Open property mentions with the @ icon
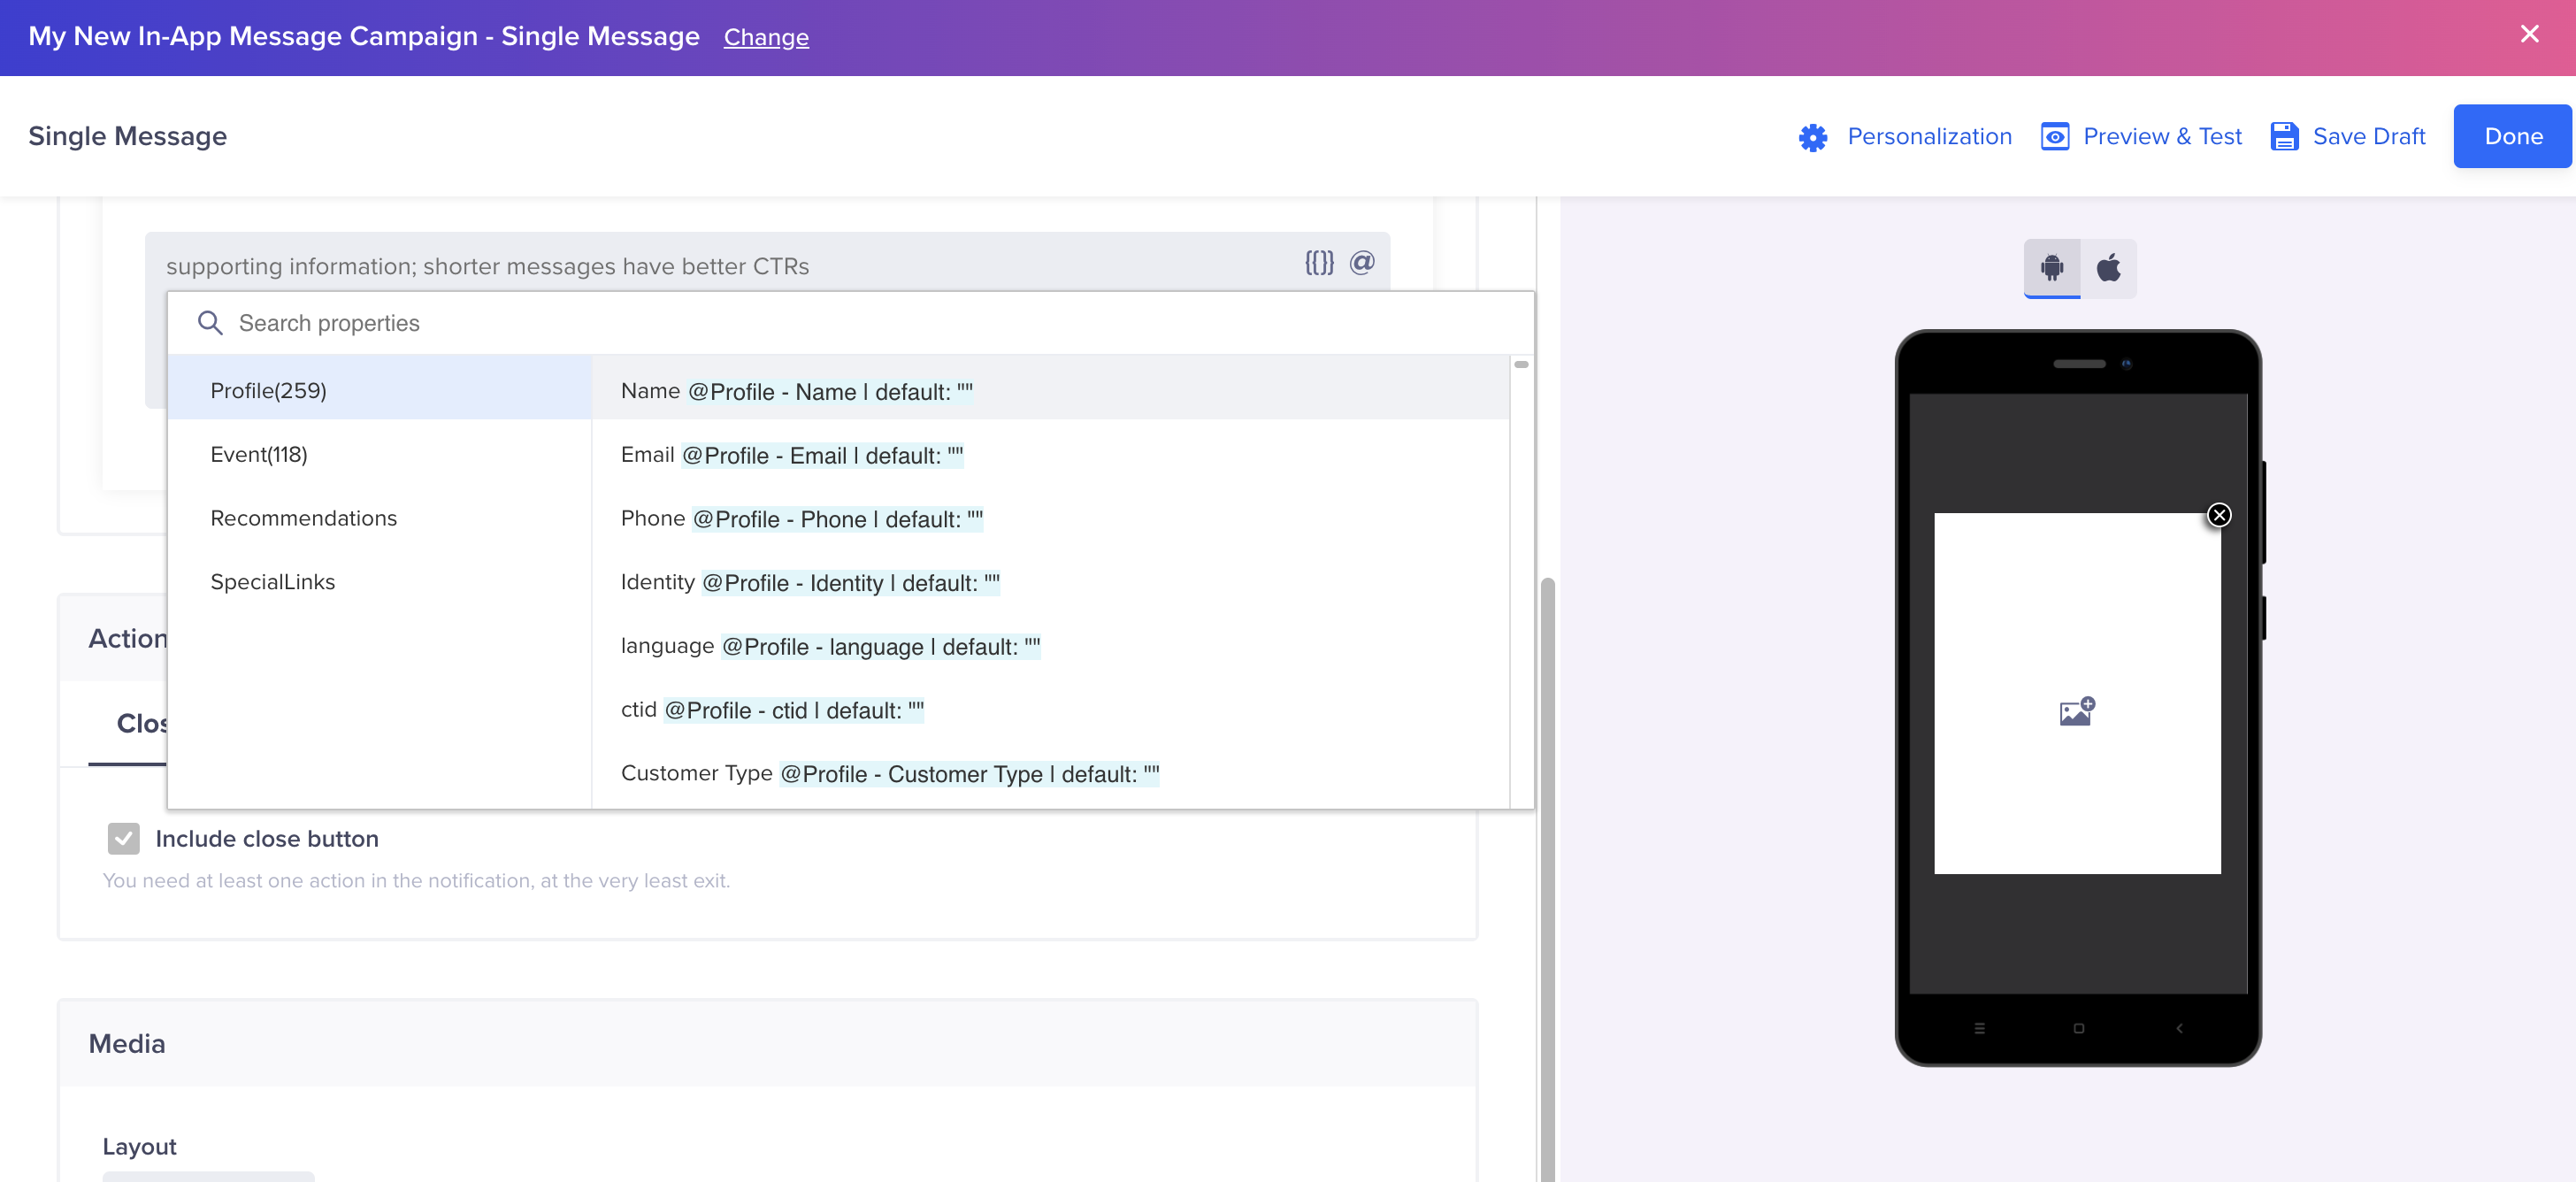 1363,263
